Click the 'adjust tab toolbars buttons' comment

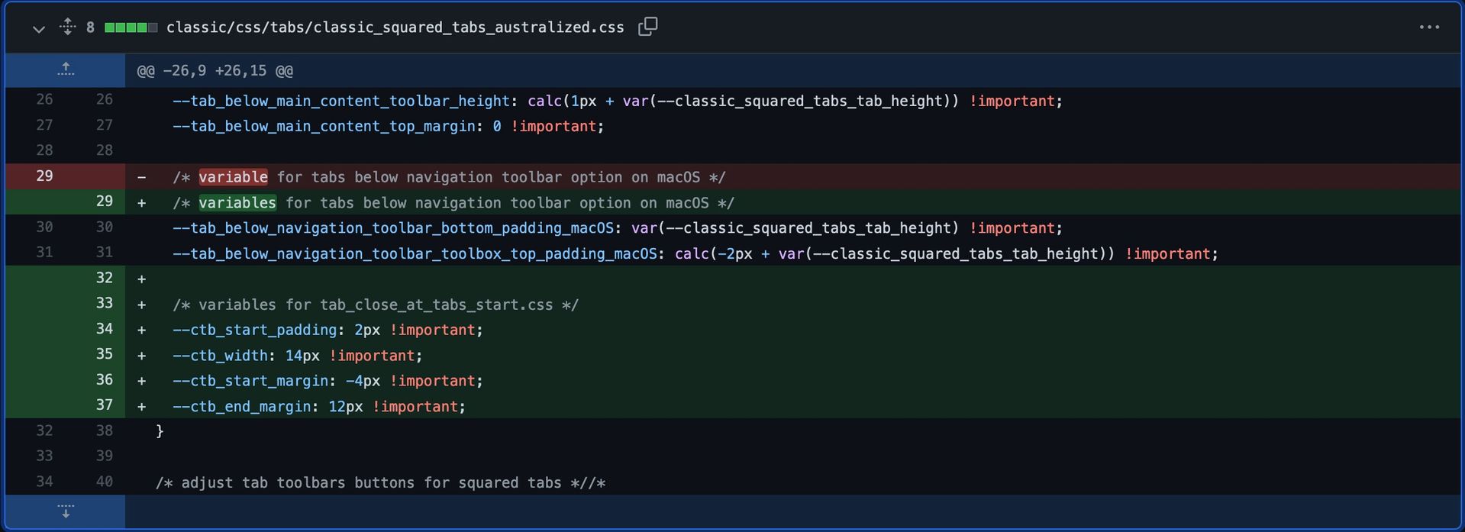(x=380, y=482)
